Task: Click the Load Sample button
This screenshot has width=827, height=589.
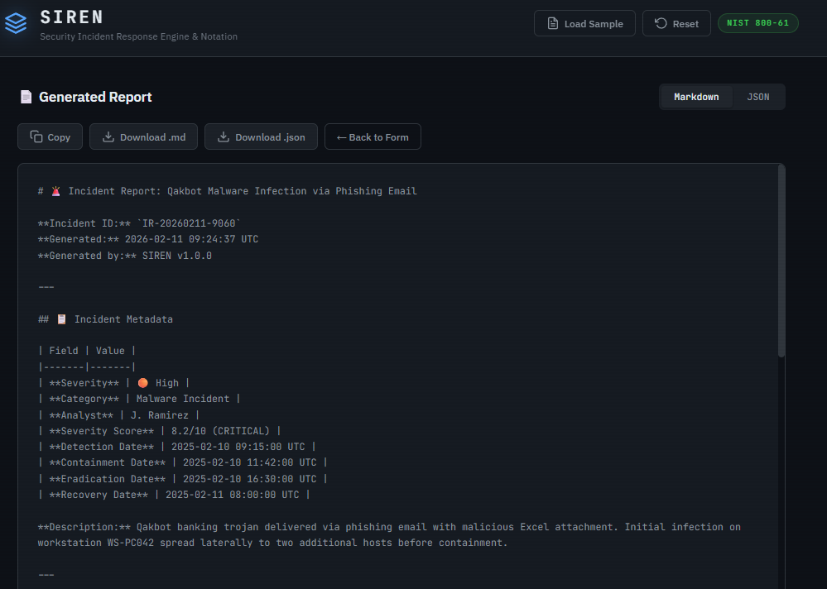Action: tap(584, 23)
